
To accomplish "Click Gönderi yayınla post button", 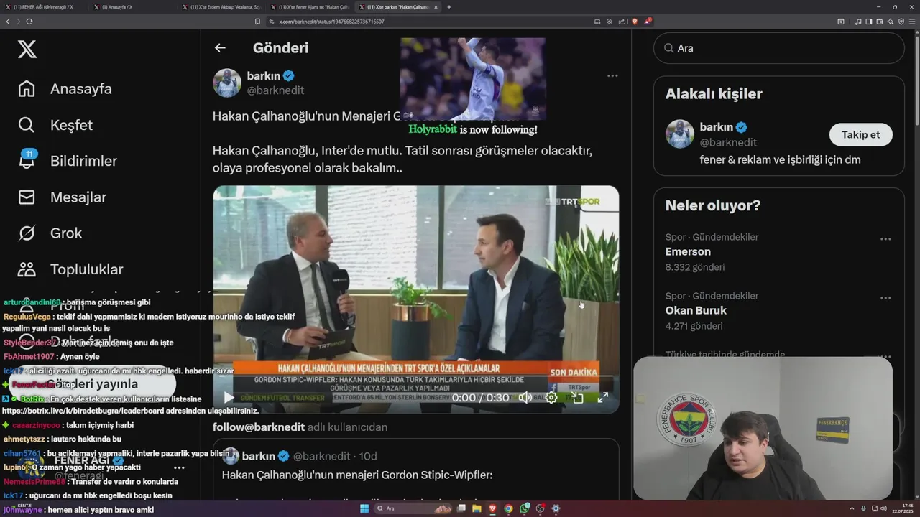I will 92,383.
